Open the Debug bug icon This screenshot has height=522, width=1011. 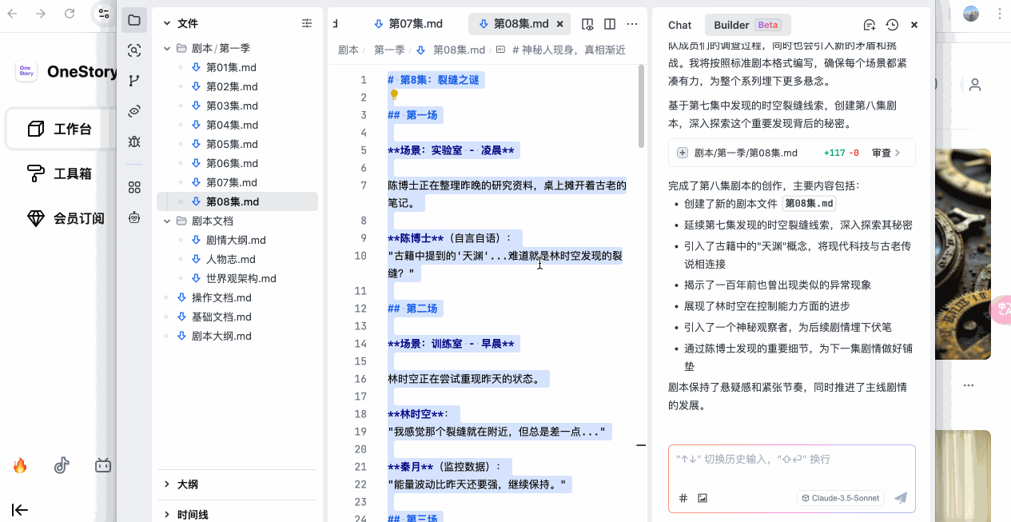click(134, 141)
